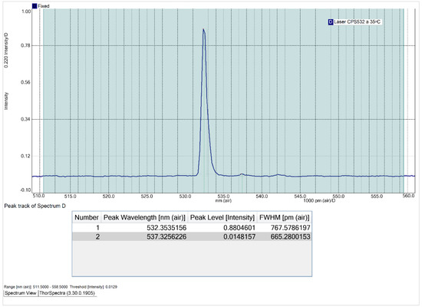Click the Peak Level [Intensity] column header
The height and width of the screenshot is (307, 422).
tap(223, 217)
